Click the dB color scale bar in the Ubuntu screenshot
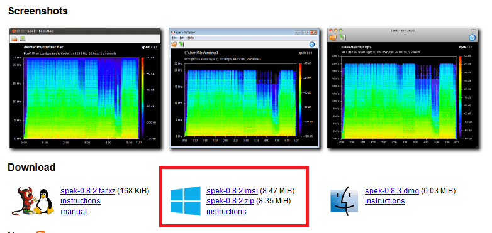Screen dimensions: 492x233 tap(142, 98)
